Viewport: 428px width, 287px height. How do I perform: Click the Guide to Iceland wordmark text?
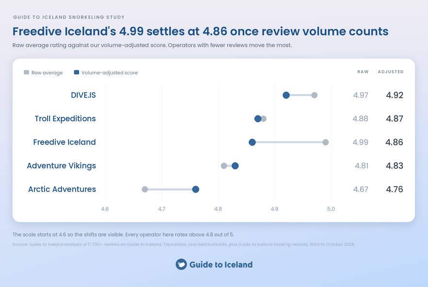coord(221,265)
